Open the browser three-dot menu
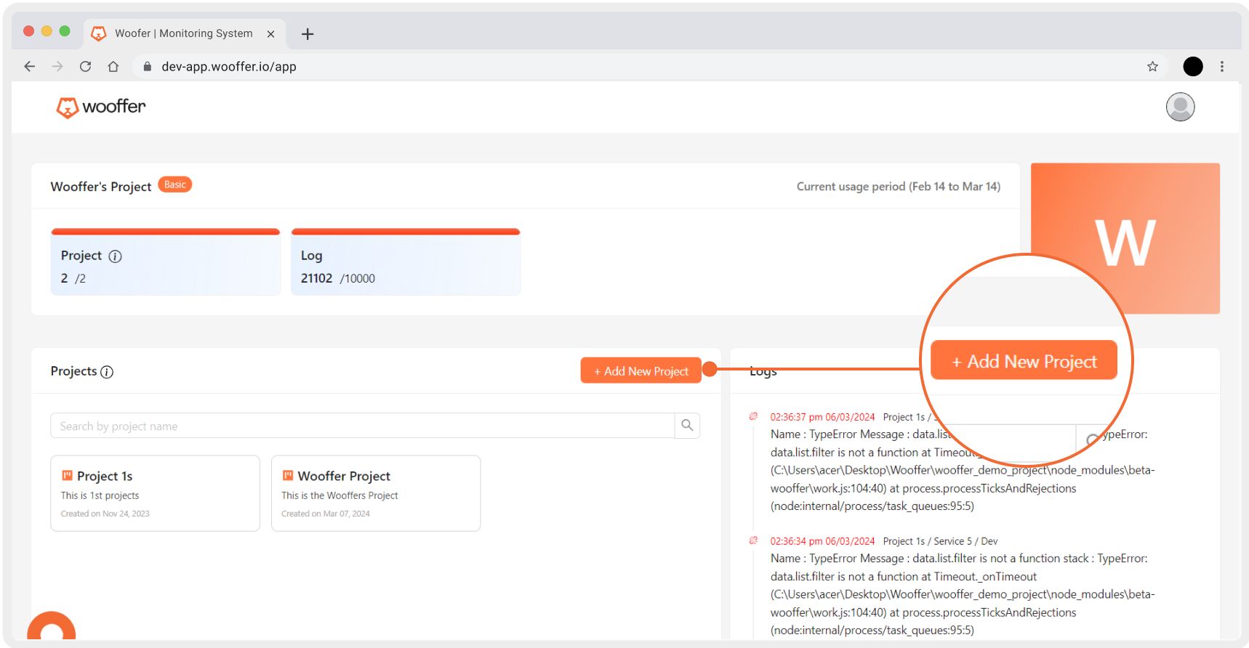The height and width of the screenshot is (648, 1249). coord(1222,66)
